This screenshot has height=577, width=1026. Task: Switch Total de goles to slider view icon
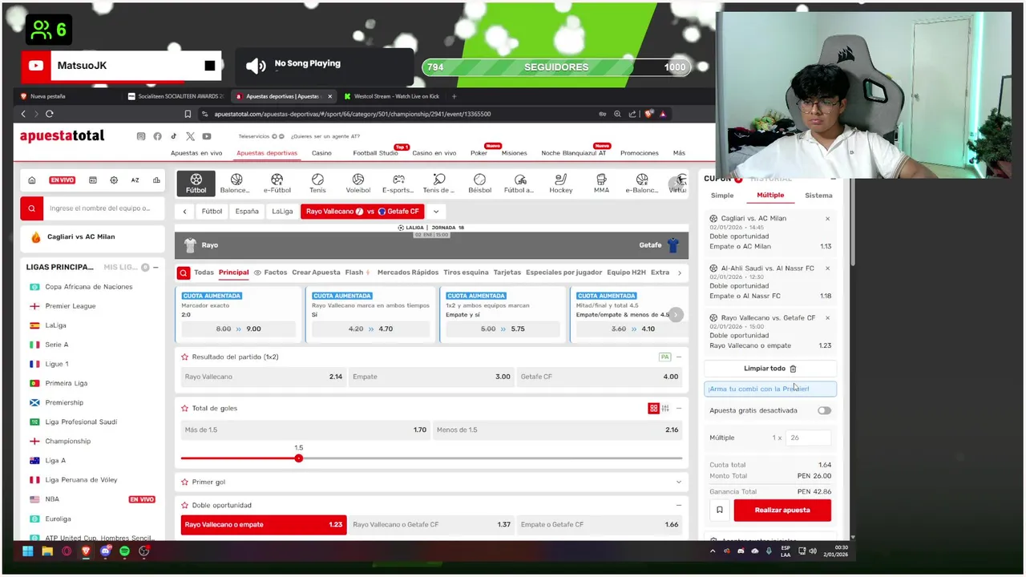click(x=665, y=409)
